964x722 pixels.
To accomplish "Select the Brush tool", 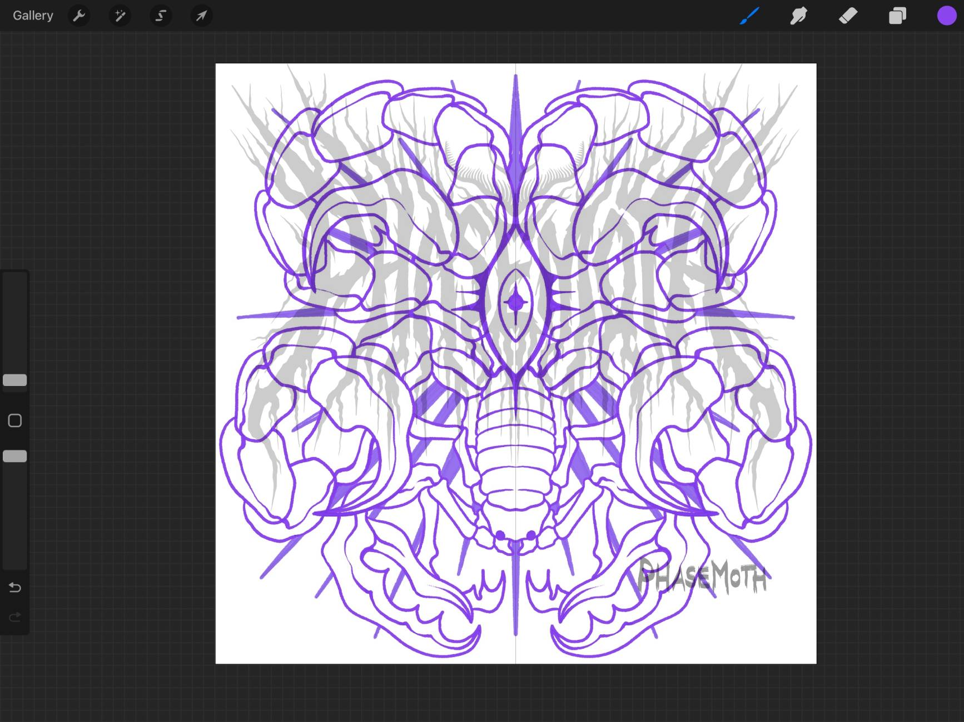I will [749, 16].
